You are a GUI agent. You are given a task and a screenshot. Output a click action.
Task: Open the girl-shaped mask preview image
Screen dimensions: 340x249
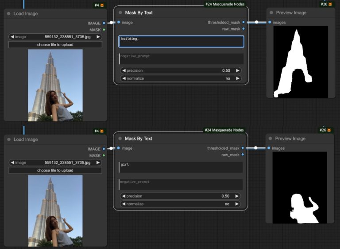click(x=300, y=187)
